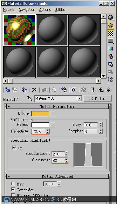Viewport: 117px width, 204px height.
Task: Click the yellow Diffuse color swatch
Action: (x=40, y=114)
